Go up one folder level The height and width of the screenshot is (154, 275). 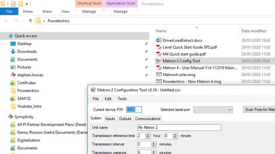pos(31,21)
